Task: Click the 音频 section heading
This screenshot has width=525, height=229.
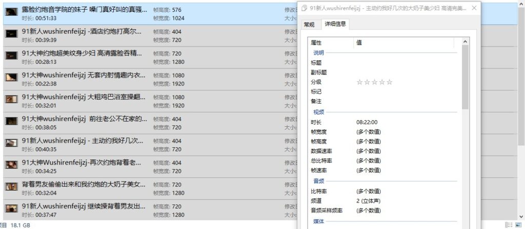Action: click(318, 181)
